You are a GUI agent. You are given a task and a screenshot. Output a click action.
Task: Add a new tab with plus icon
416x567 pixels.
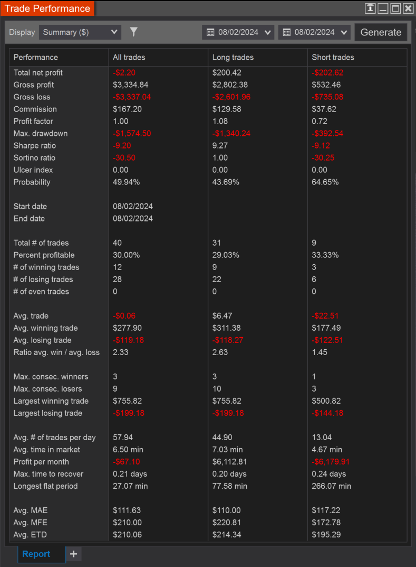coord(74,554)
